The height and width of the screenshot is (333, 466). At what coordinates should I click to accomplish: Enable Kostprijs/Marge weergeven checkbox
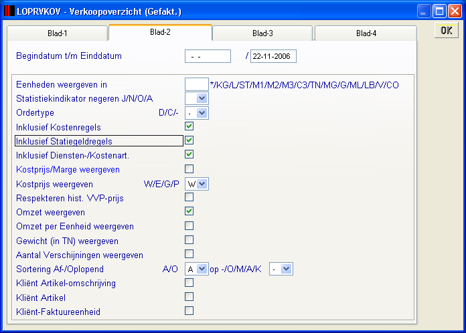click(189, 169)
